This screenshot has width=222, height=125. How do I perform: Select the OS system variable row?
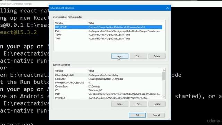click(109, 90)
